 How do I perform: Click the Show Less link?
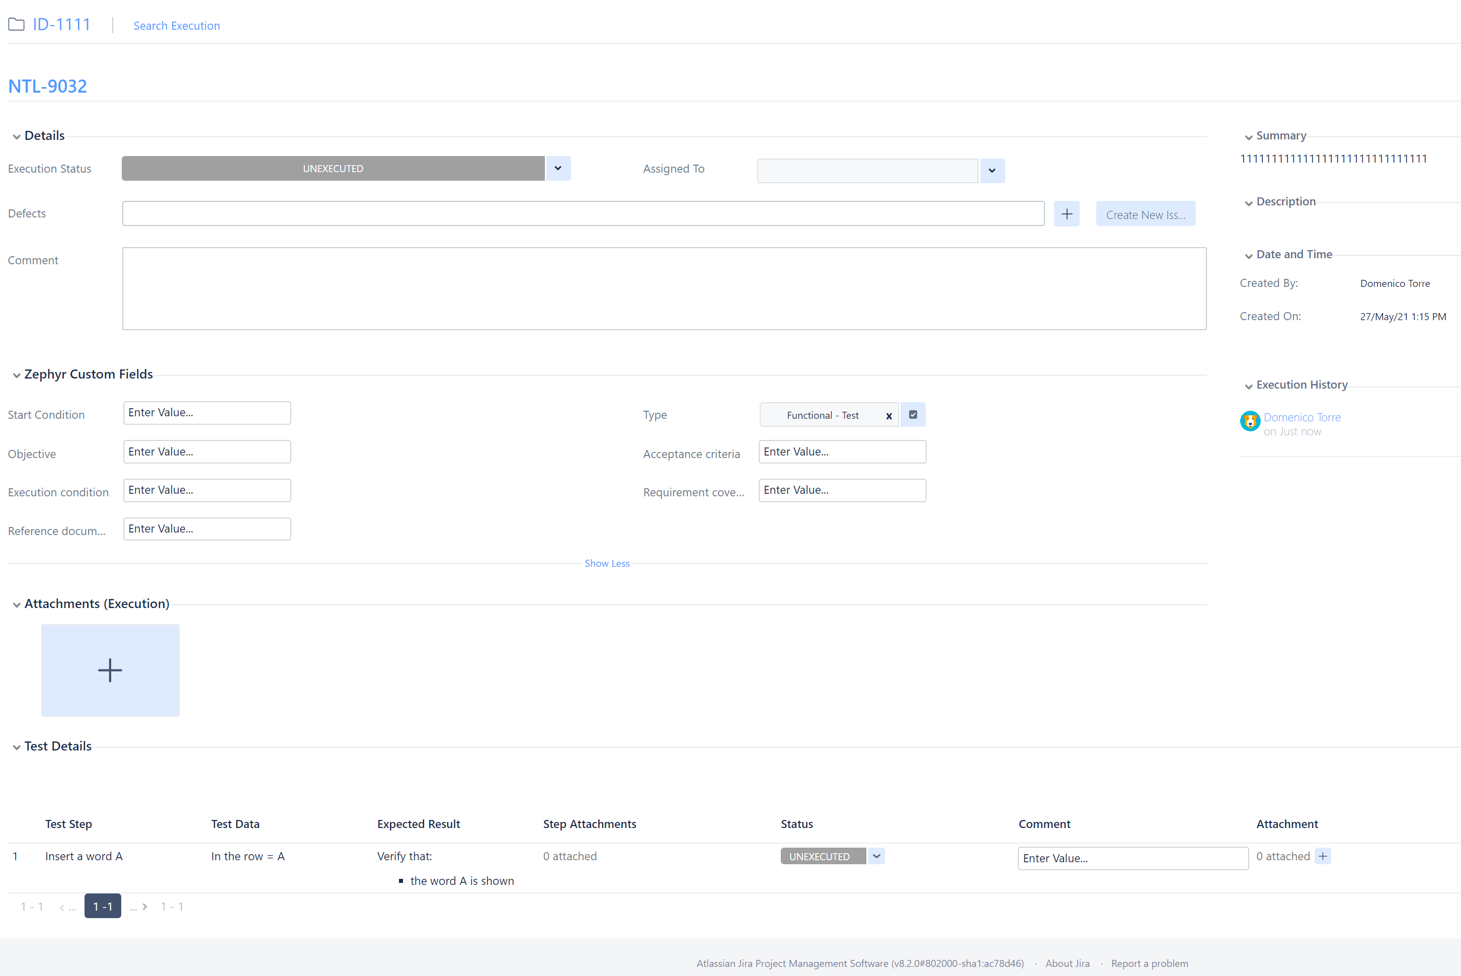pyautogui.click(x=607, y=563)
